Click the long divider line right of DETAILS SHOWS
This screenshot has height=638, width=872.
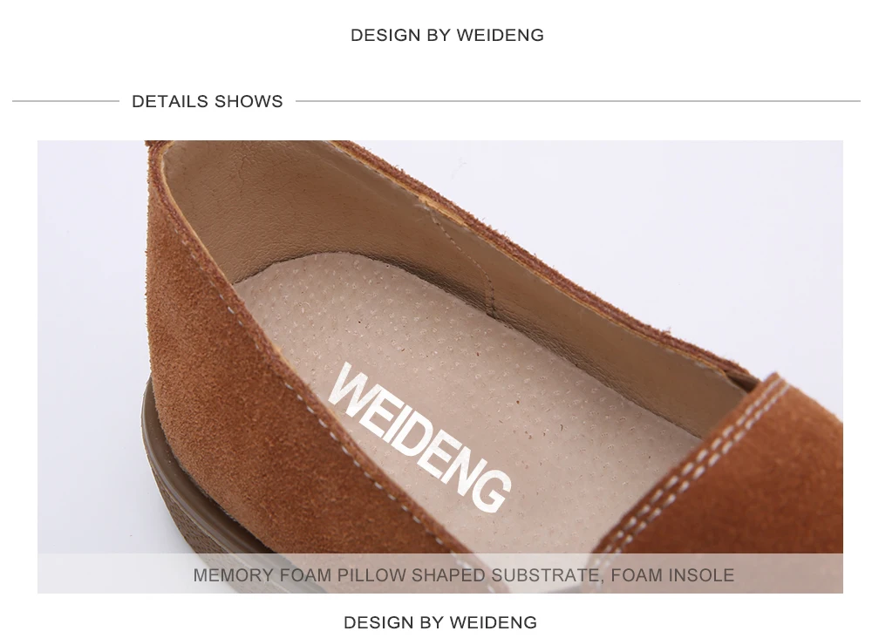click(578, 101)
